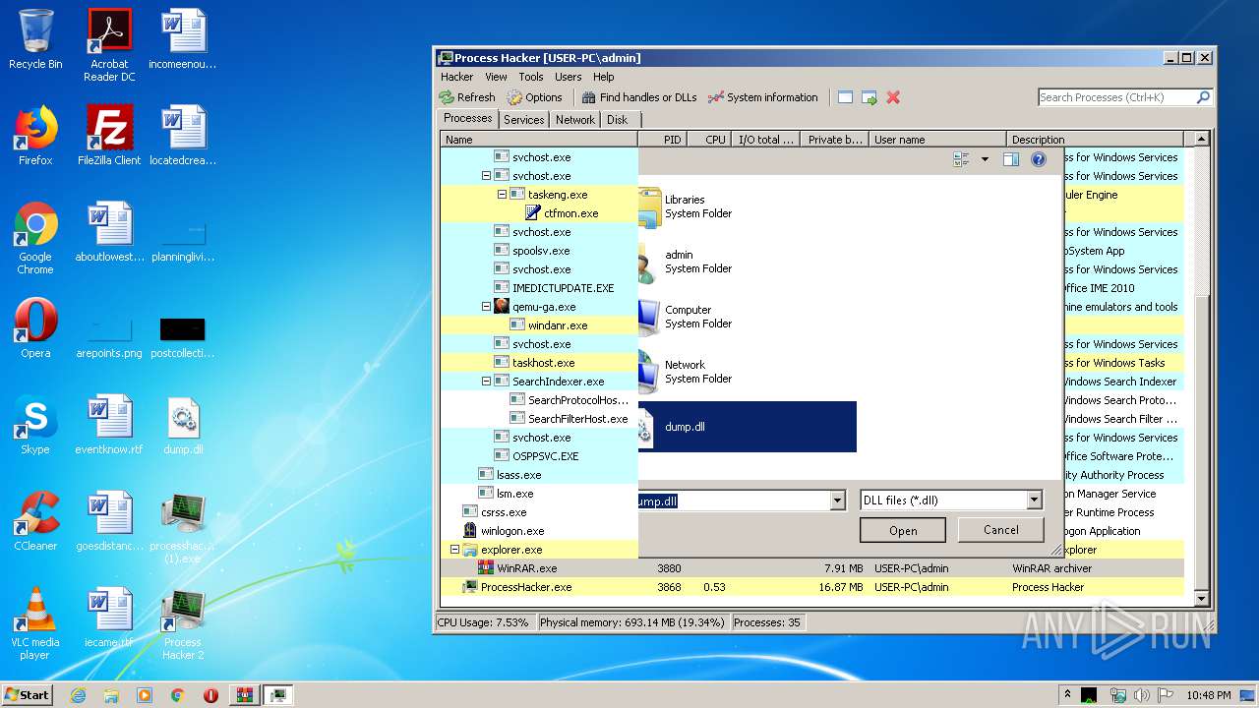Open Google Chrome desktop icon
This screenshot has width=1259, height=708.
35,238
